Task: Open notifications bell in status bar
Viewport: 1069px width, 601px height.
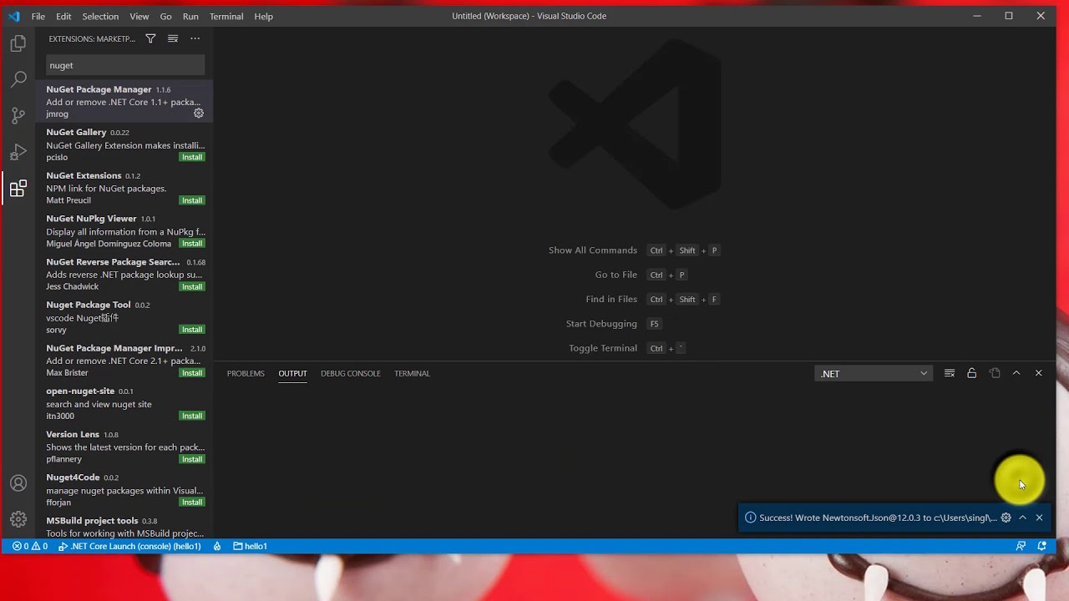Action: (x=1041, y=546)
